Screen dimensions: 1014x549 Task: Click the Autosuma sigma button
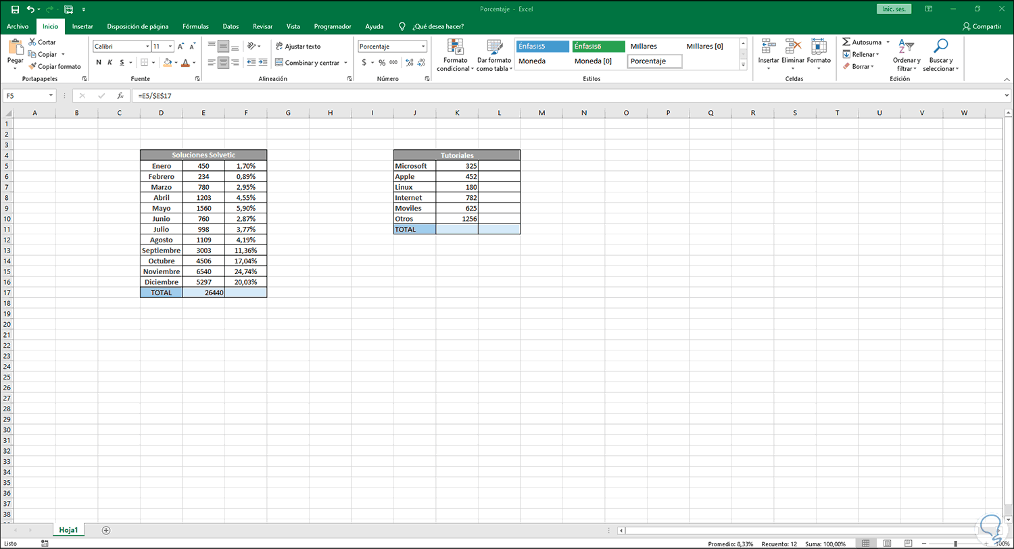[x=862, y=42]
